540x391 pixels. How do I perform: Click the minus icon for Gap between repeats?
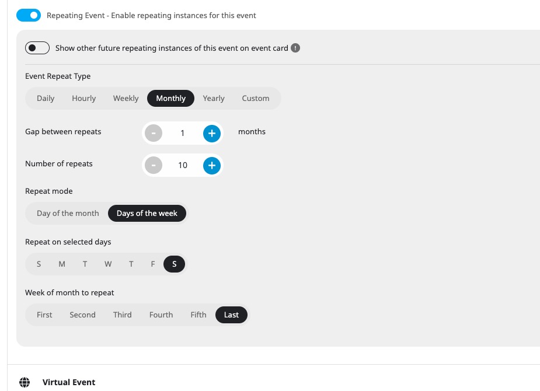[154, 133]
